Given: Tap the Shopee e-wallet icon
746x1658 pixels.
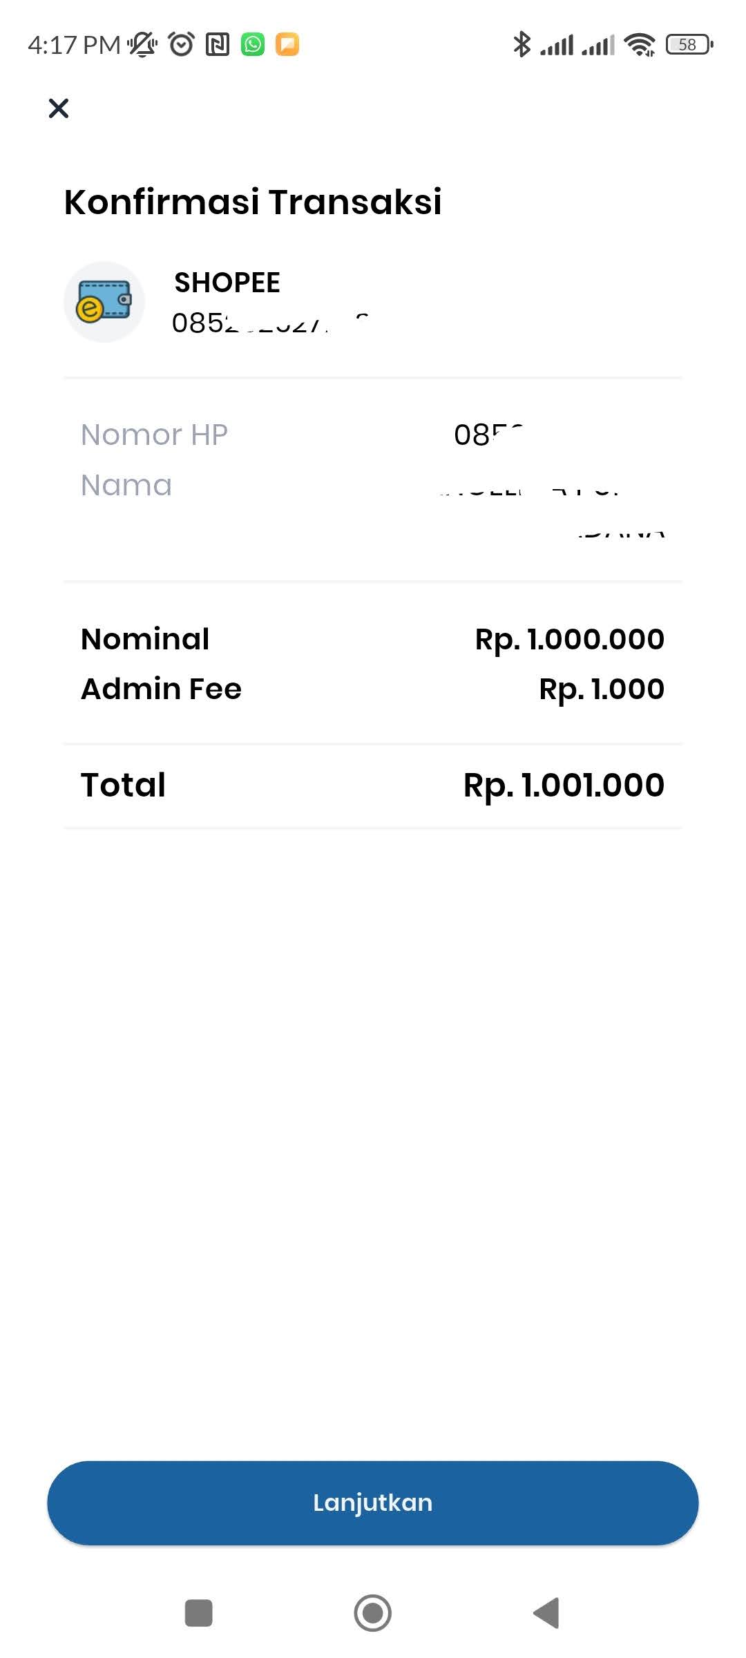Looking at the screenshot, I should (x=104, y=302).
